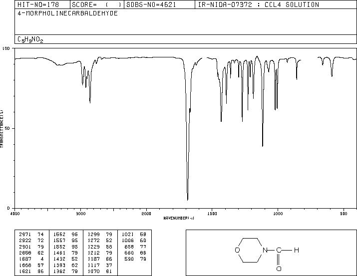Image resolution: width=357 pixels, height=276 pixels.
Task: Click the peak table value 1212
Action: pyautogui.click(x=93, y=253)
